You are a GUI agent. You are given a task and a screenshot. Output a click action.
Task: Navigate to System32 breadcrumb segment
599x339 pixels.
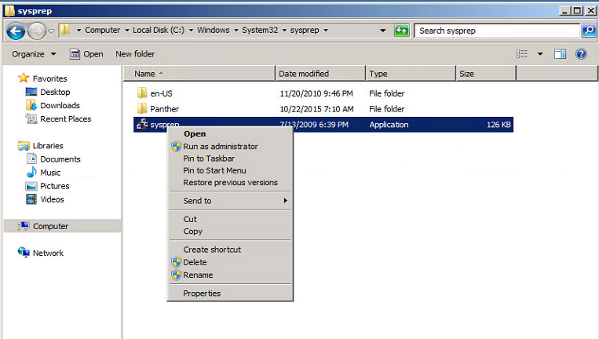(x=260, y=30)
